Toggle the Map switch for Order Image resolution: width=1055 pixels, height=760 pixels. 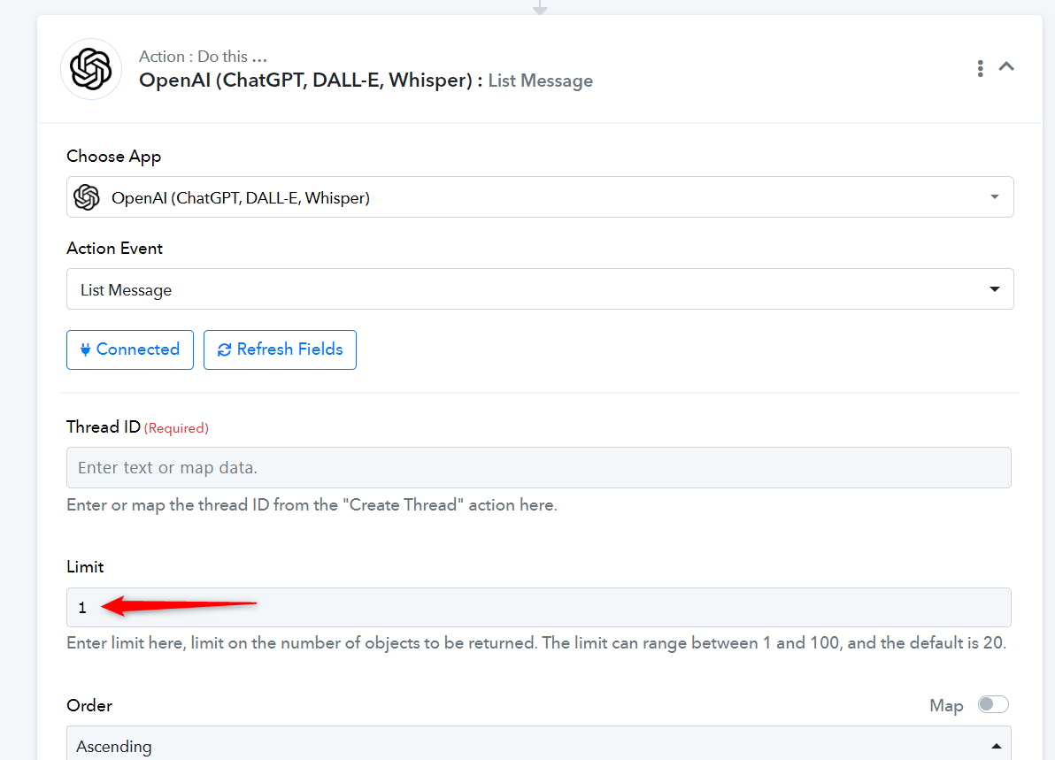coord(993,704)
